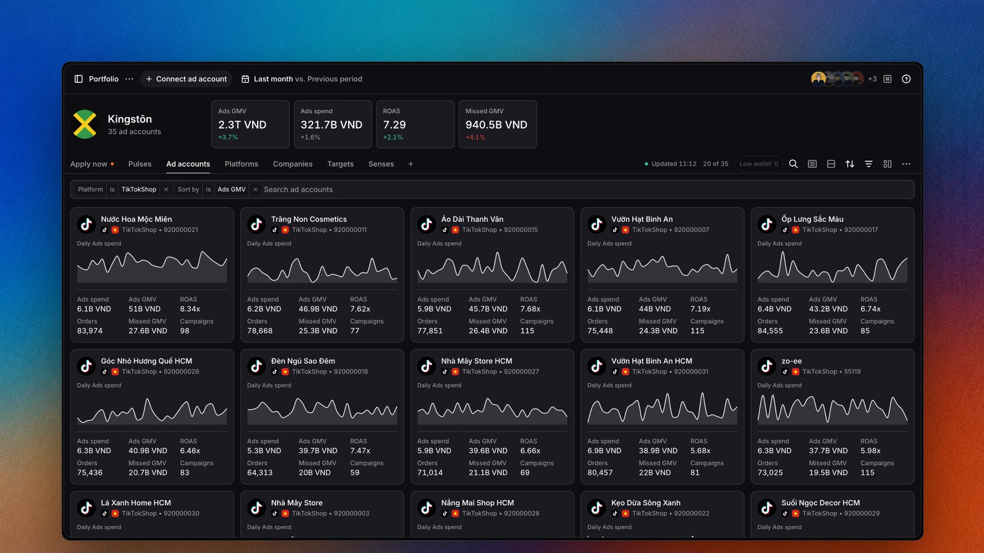This screenshot has width=984, height=553.
Task: Open the Portfolio three-dot options menu
Action: point(129,79)
